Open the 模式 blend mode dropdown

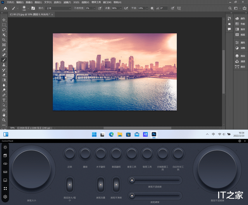point(57,8)
